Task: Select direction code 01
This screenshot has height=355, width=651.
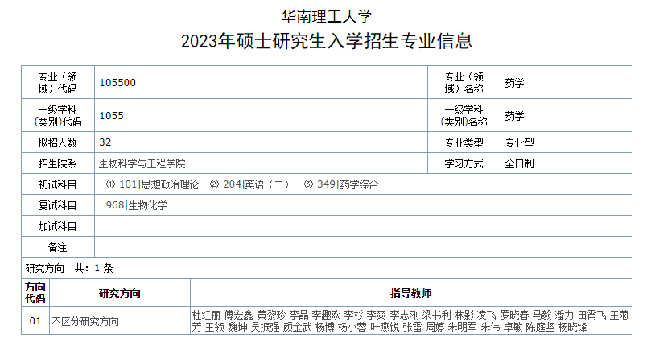Action: pos(35,321)
